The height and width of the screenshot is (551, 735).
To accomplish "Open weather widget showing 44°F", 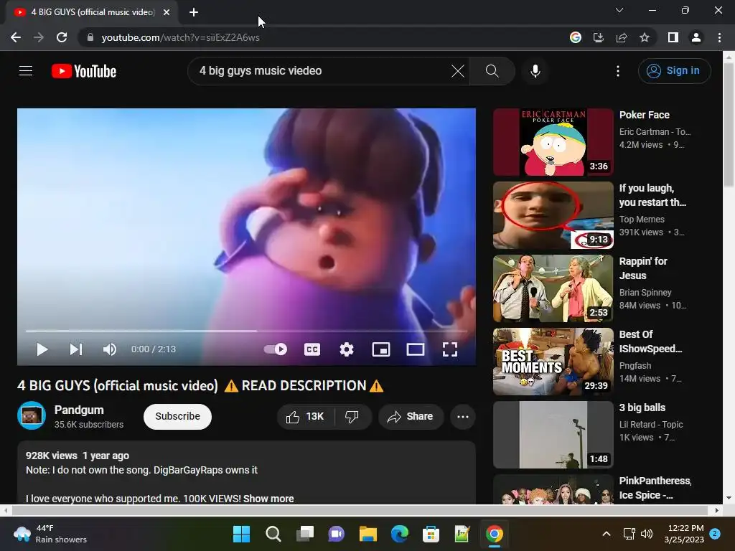I will click(x=50, y=534).
